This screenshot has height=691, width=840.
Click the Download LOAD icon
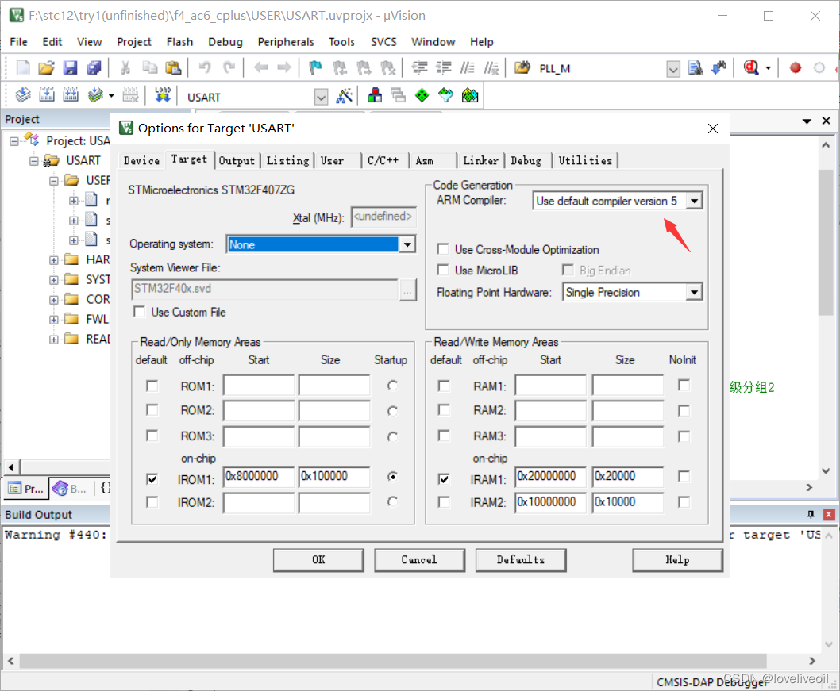pos(162,95)
